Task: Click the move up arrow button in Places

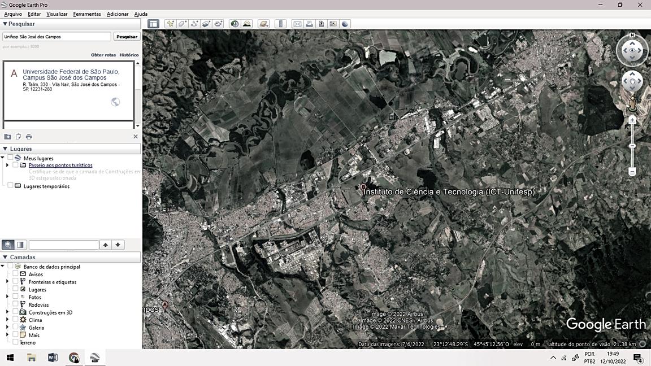Action: 106,245
